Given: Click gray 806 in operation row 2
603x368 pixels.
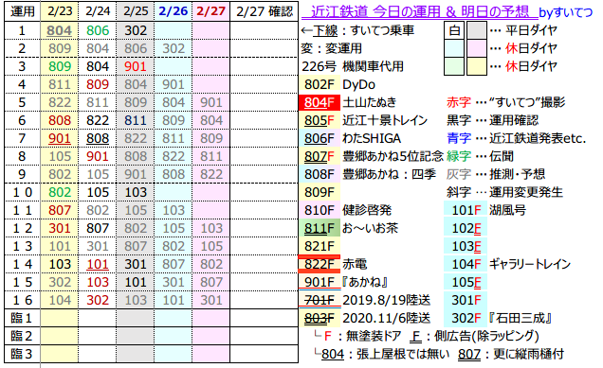Looking at the screenshot, I should [136, 48].
